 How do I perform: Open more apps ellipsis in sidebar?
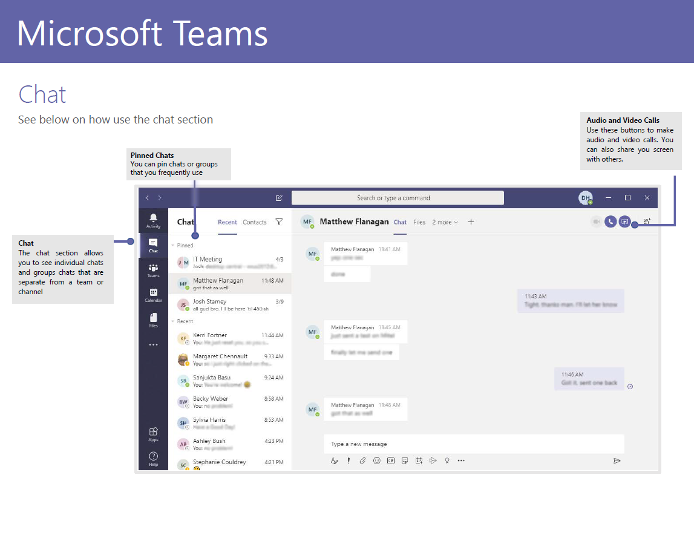(x=153, y=344)
